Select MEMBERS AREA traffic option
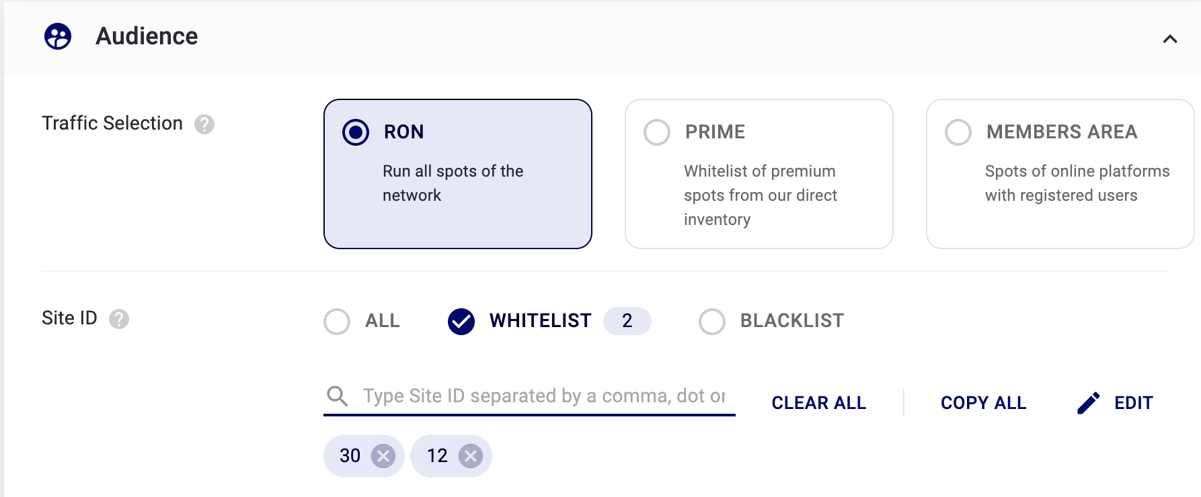This screenshot has height=497, width=1201. point(958,132)
